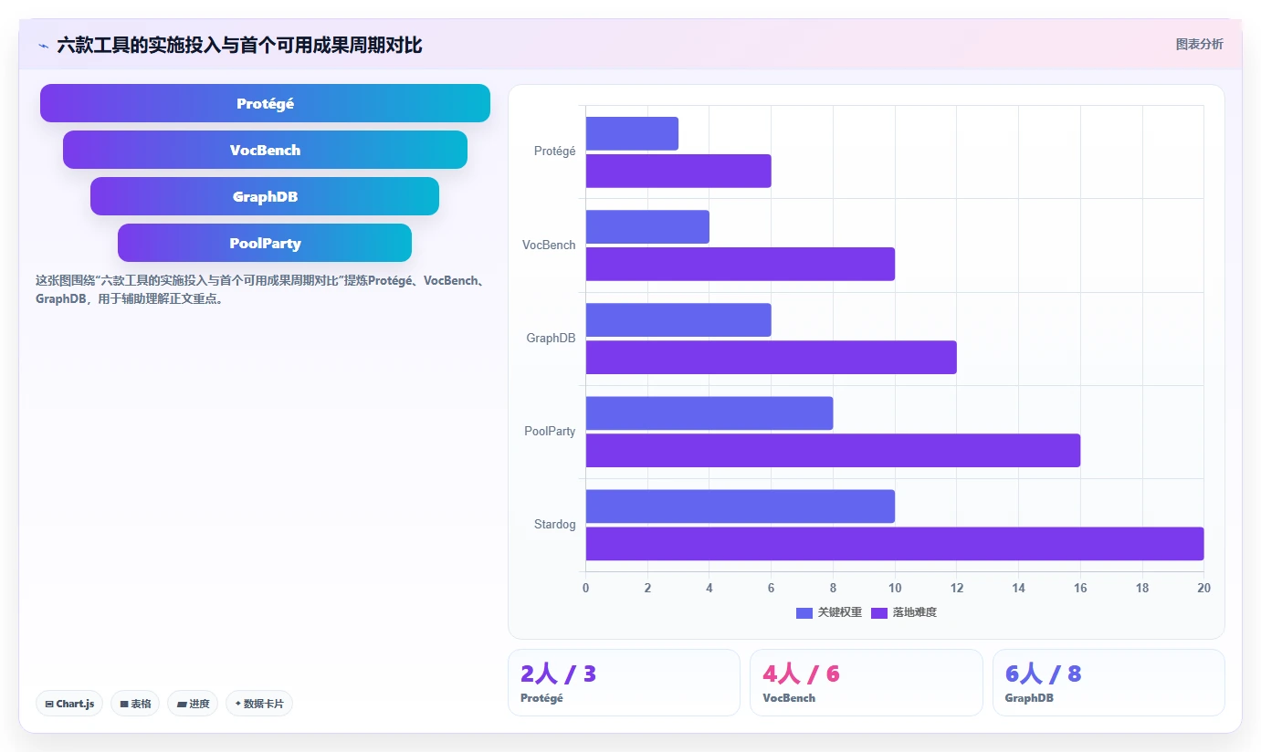
Task: Click the 落地难度 legend color box
Action: (879, 613)
